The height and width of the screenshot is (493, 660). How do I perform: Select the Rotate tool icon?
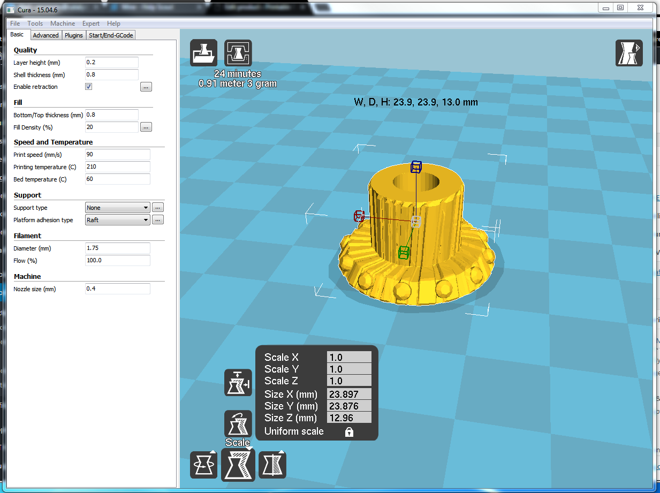pyautogui.click(x=204, y=465)
